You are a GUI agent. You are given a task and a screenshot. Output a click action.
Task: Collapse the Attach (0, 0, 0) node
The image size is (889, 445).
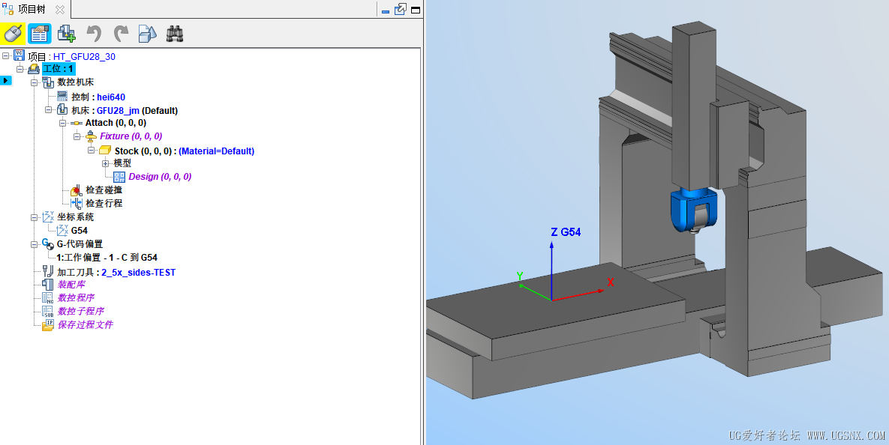pos(62,123)
